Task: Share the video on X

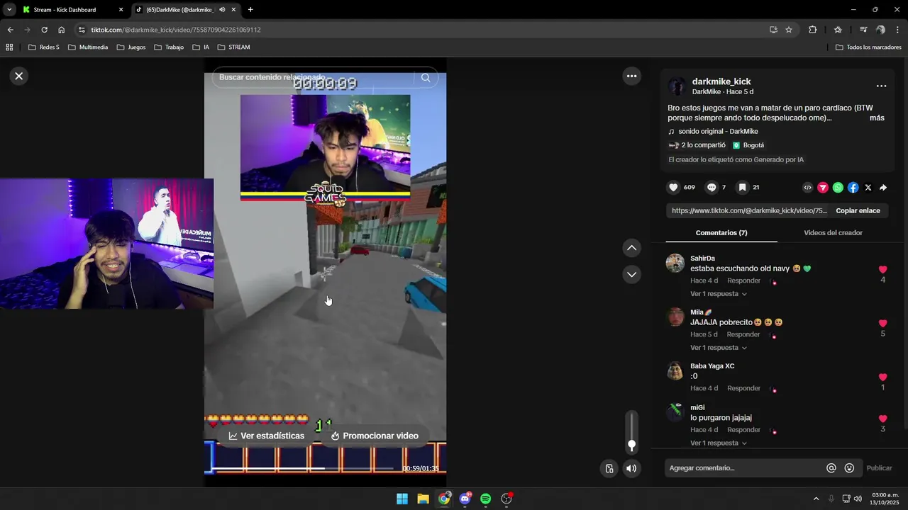Action: coord(868,188)
